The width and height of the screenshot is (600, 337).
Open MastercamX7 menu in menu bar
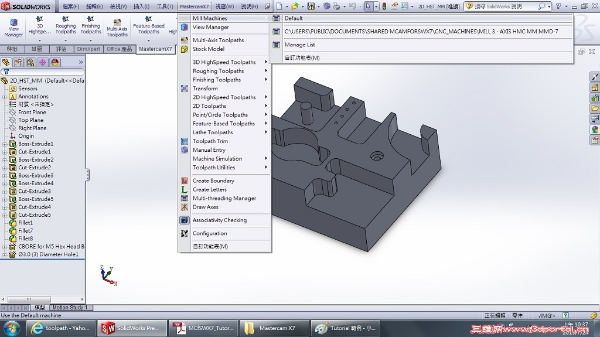(195, 6)
